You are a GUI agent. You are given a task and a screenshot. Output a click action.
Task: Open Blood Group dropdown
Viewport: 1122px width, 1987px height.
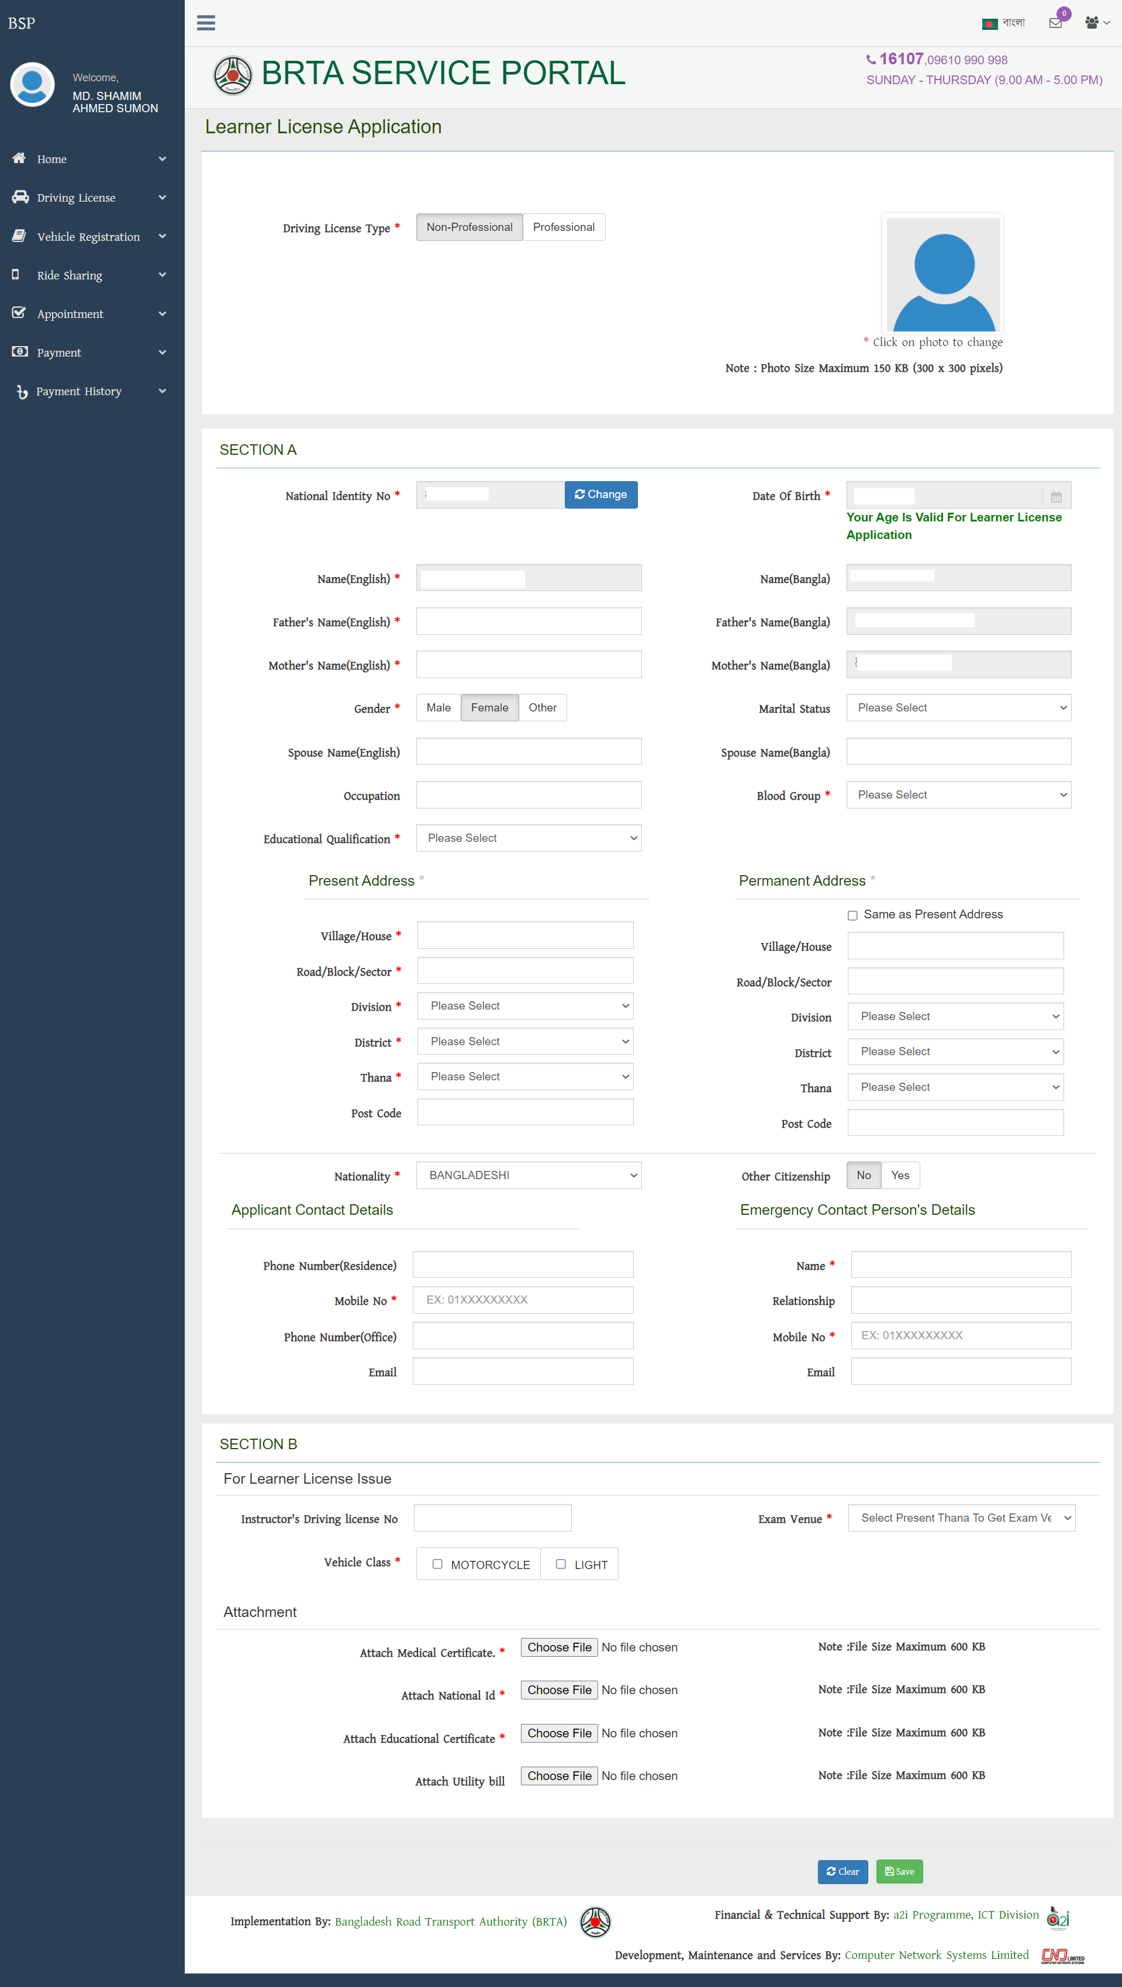958,794
